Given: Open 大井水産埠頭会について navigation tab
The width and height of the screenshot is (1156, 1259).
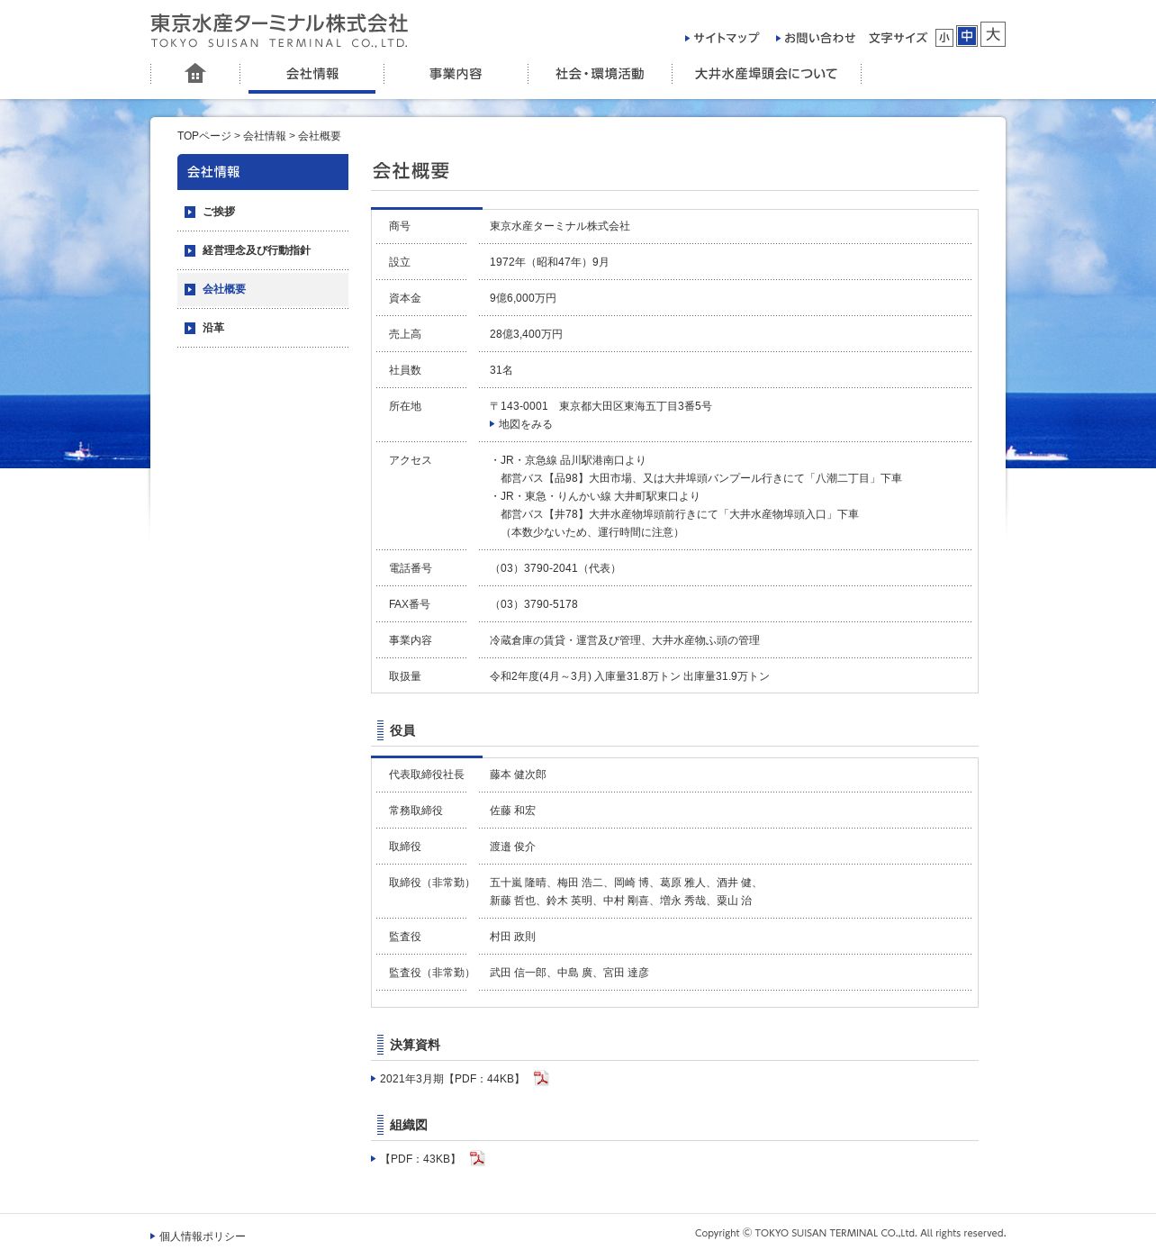Looking at the screenshot, I should coord(766,74).
